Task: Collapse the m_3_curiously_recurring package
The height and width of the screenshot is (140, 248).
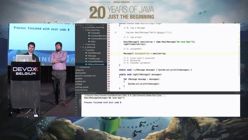Action: coord(81,27)
